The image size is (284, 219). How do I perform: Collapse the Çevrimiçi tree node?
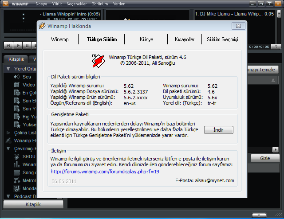pyautogui.click(x=8, y=149)
